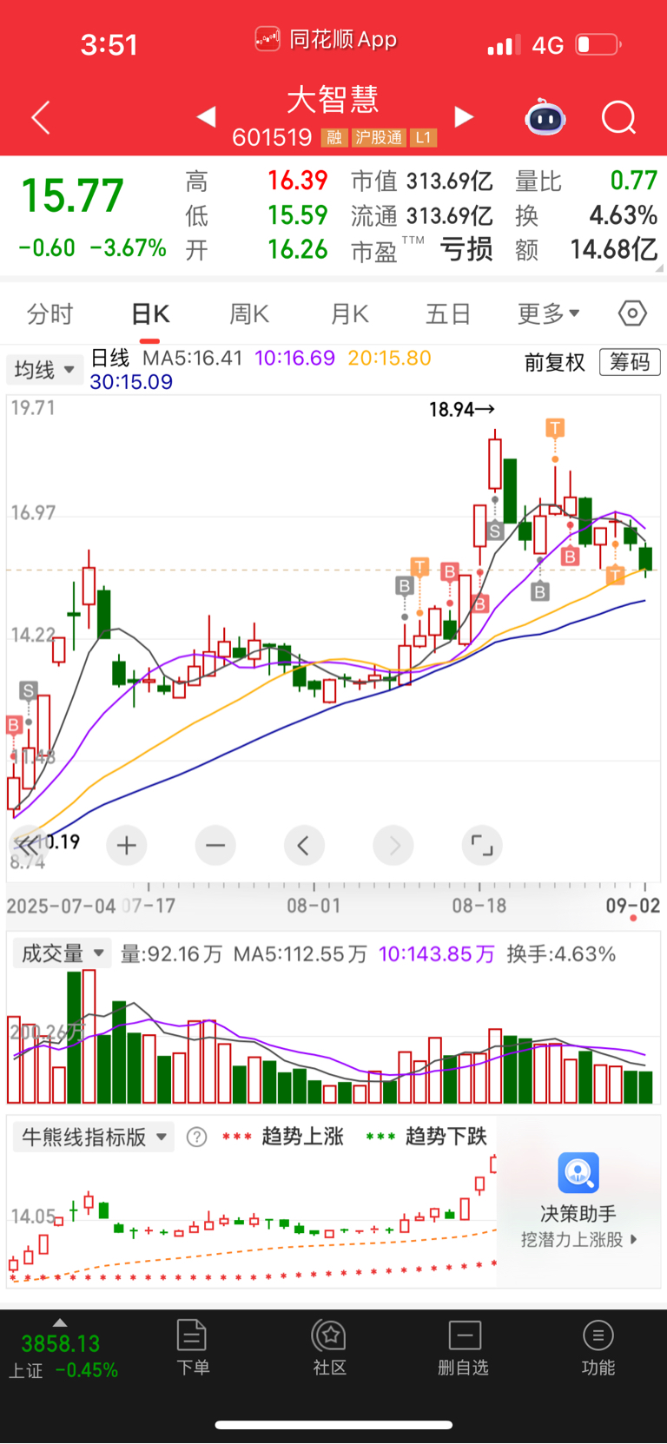Jump to earliest data with double chevron
This screenshot has height=1444, width=667.
[27, 845]
